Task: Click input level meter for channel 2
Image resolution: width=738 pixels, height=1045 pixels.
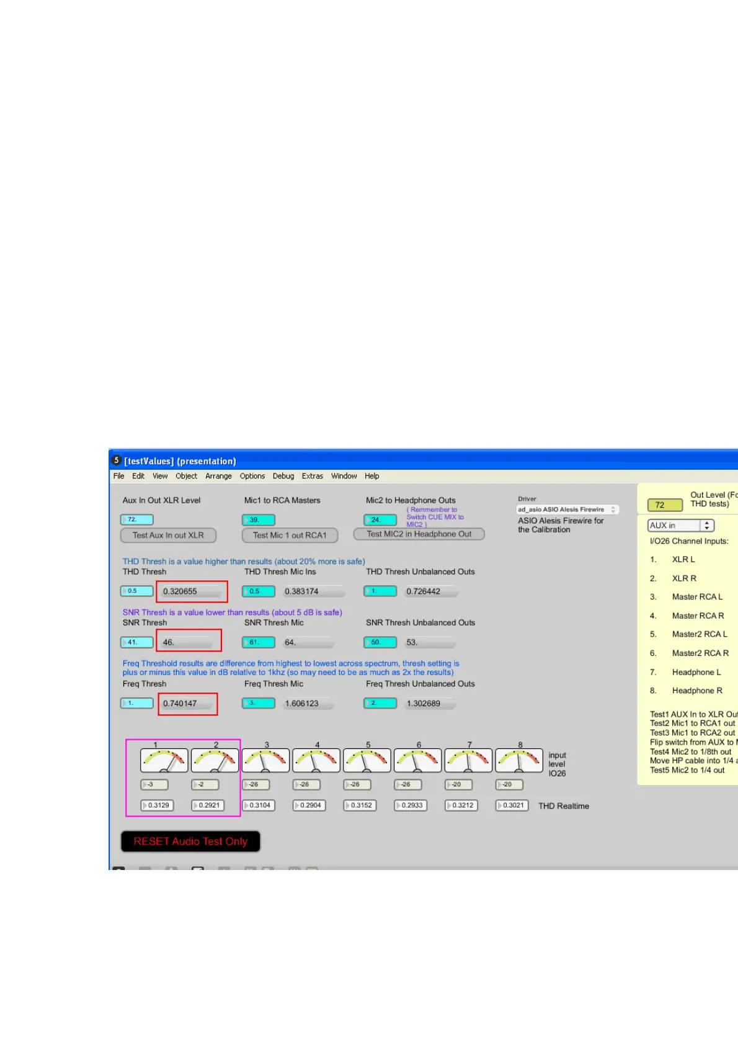Action: tap(215, 760)
